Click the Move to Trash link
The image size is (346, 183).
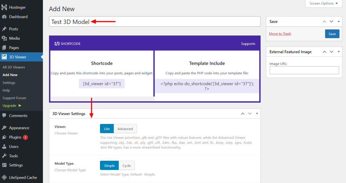click(x=280, y=34)
